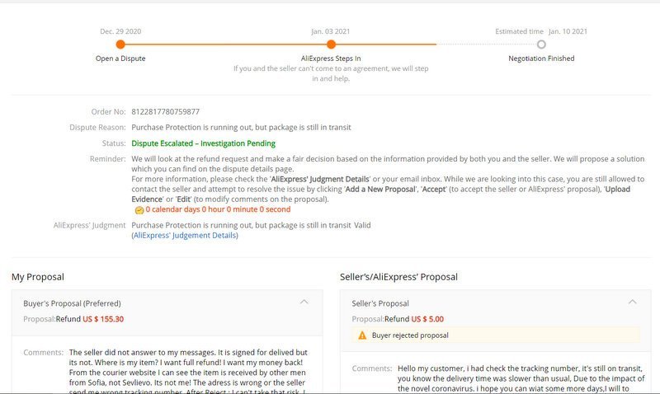Click the order number 8122817780759877

click(x=165, y=111)
